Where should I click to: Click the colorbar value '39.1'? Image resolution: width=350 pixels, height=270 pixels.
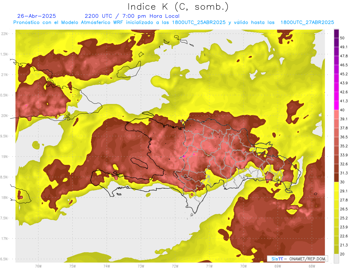tap(344, 119)
